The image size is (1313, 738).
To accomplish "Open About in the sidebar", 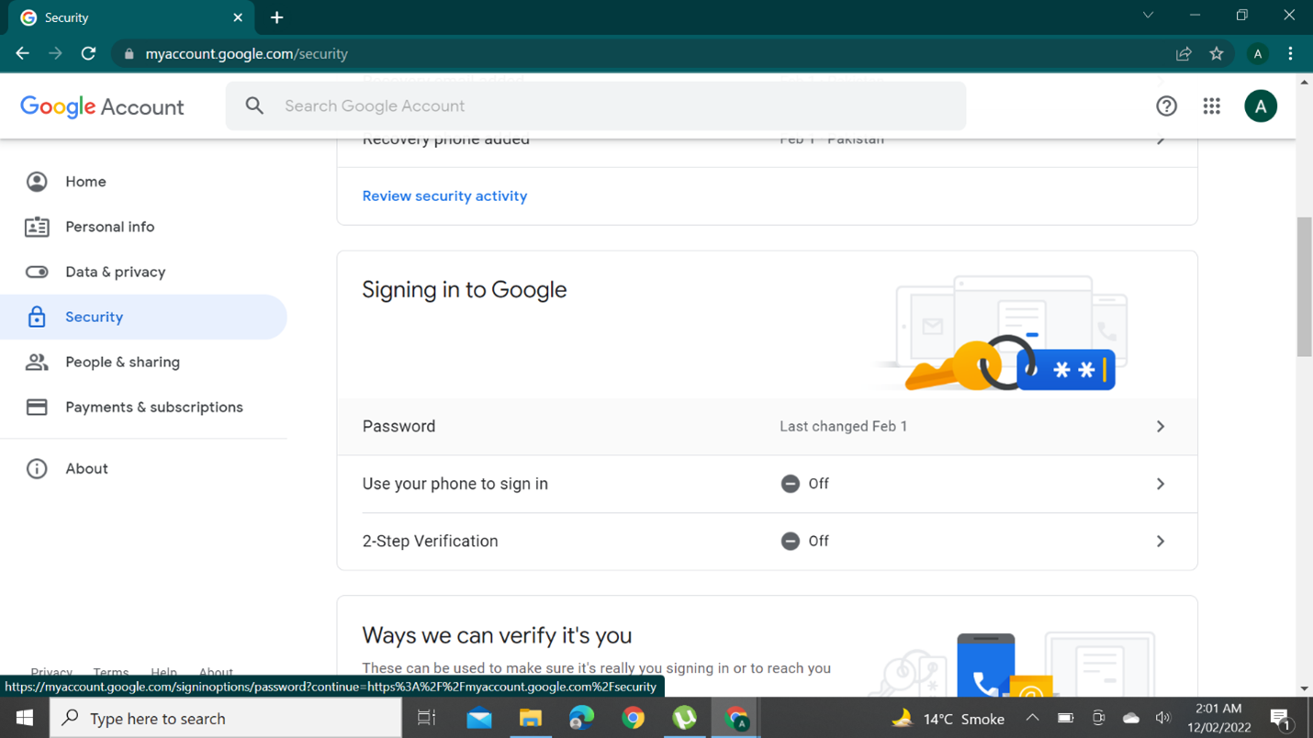I will [143, 468].
